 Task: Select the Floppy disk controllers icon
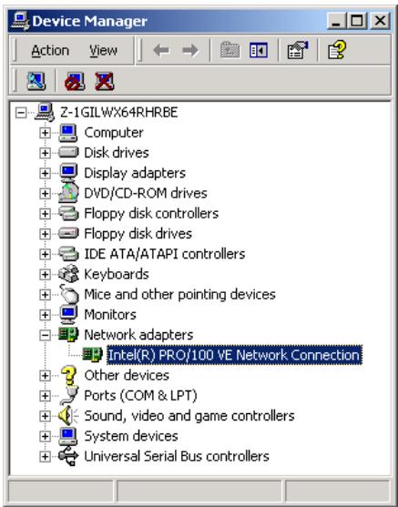pyautogui.click(x=68, y=213)
